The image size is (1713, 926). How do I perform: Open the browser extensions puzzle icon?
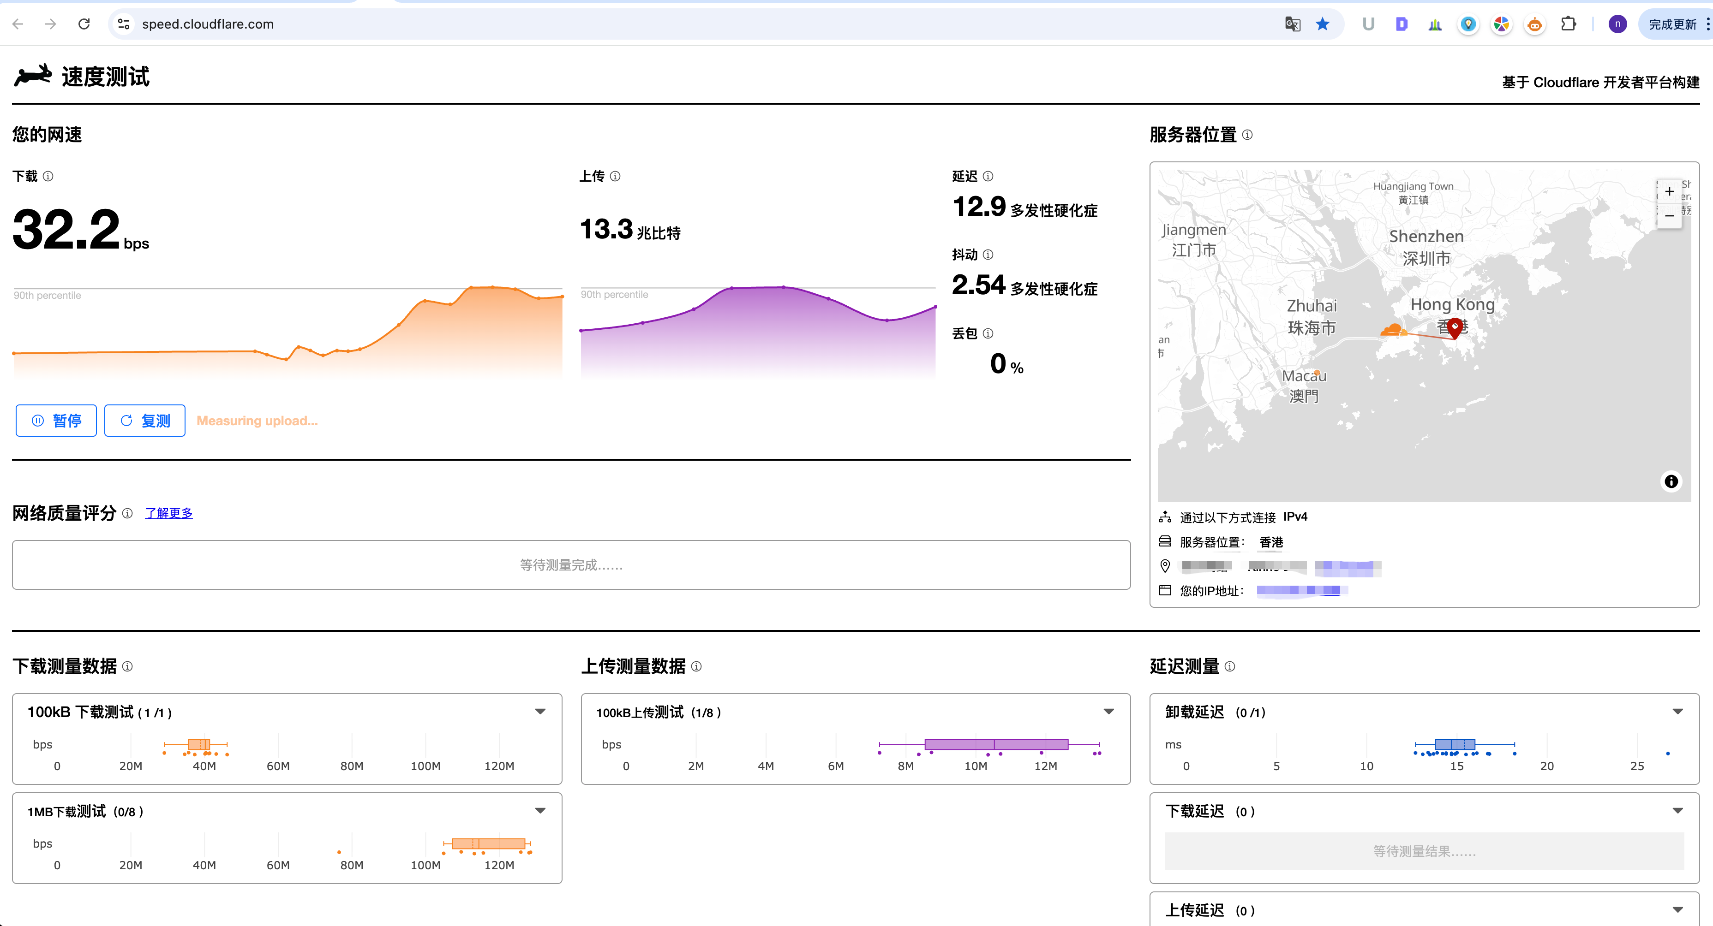(1569, 24)
